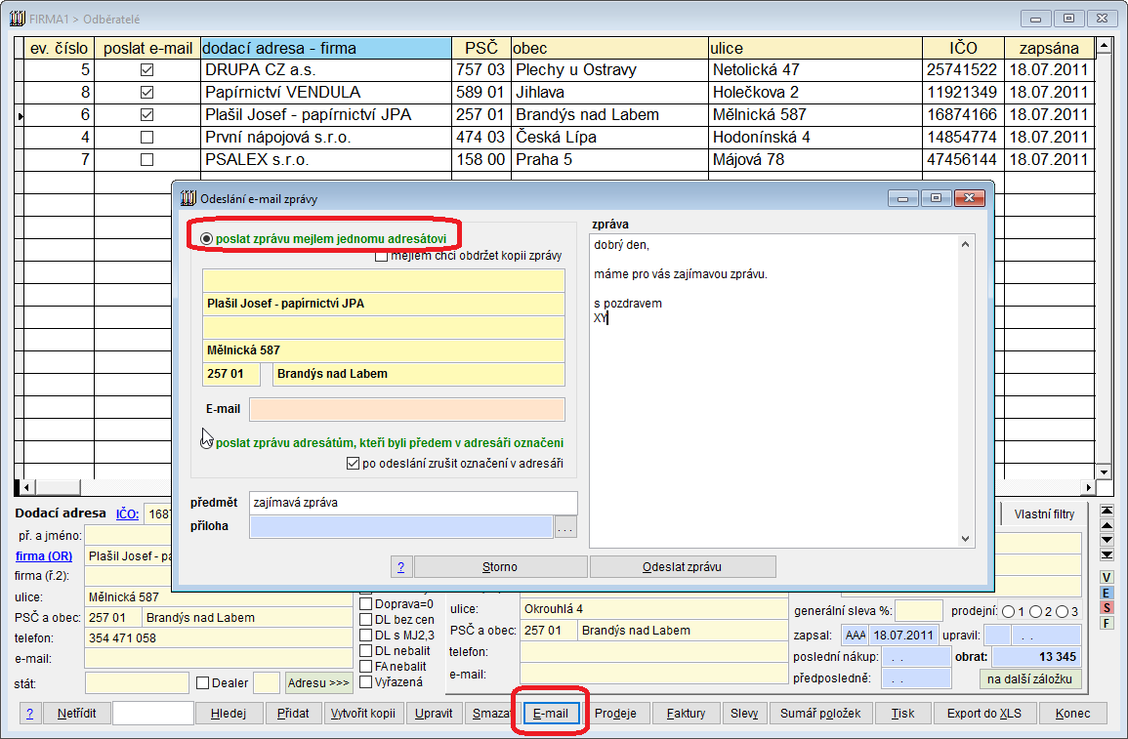Jump to first record arrow icon
The width and height of the screenshot is (1128, 739).
pyautogui.click(x=1107, y=511)
